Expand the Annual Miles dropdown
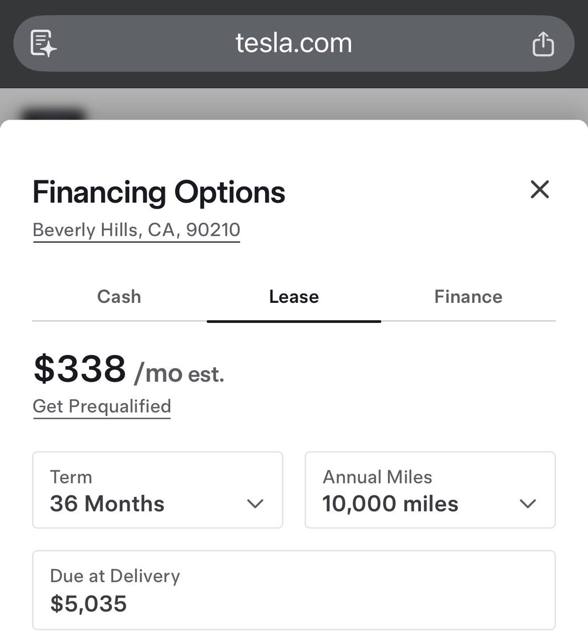This screenshot has height=632, width=588. click(x=430, y=490)
